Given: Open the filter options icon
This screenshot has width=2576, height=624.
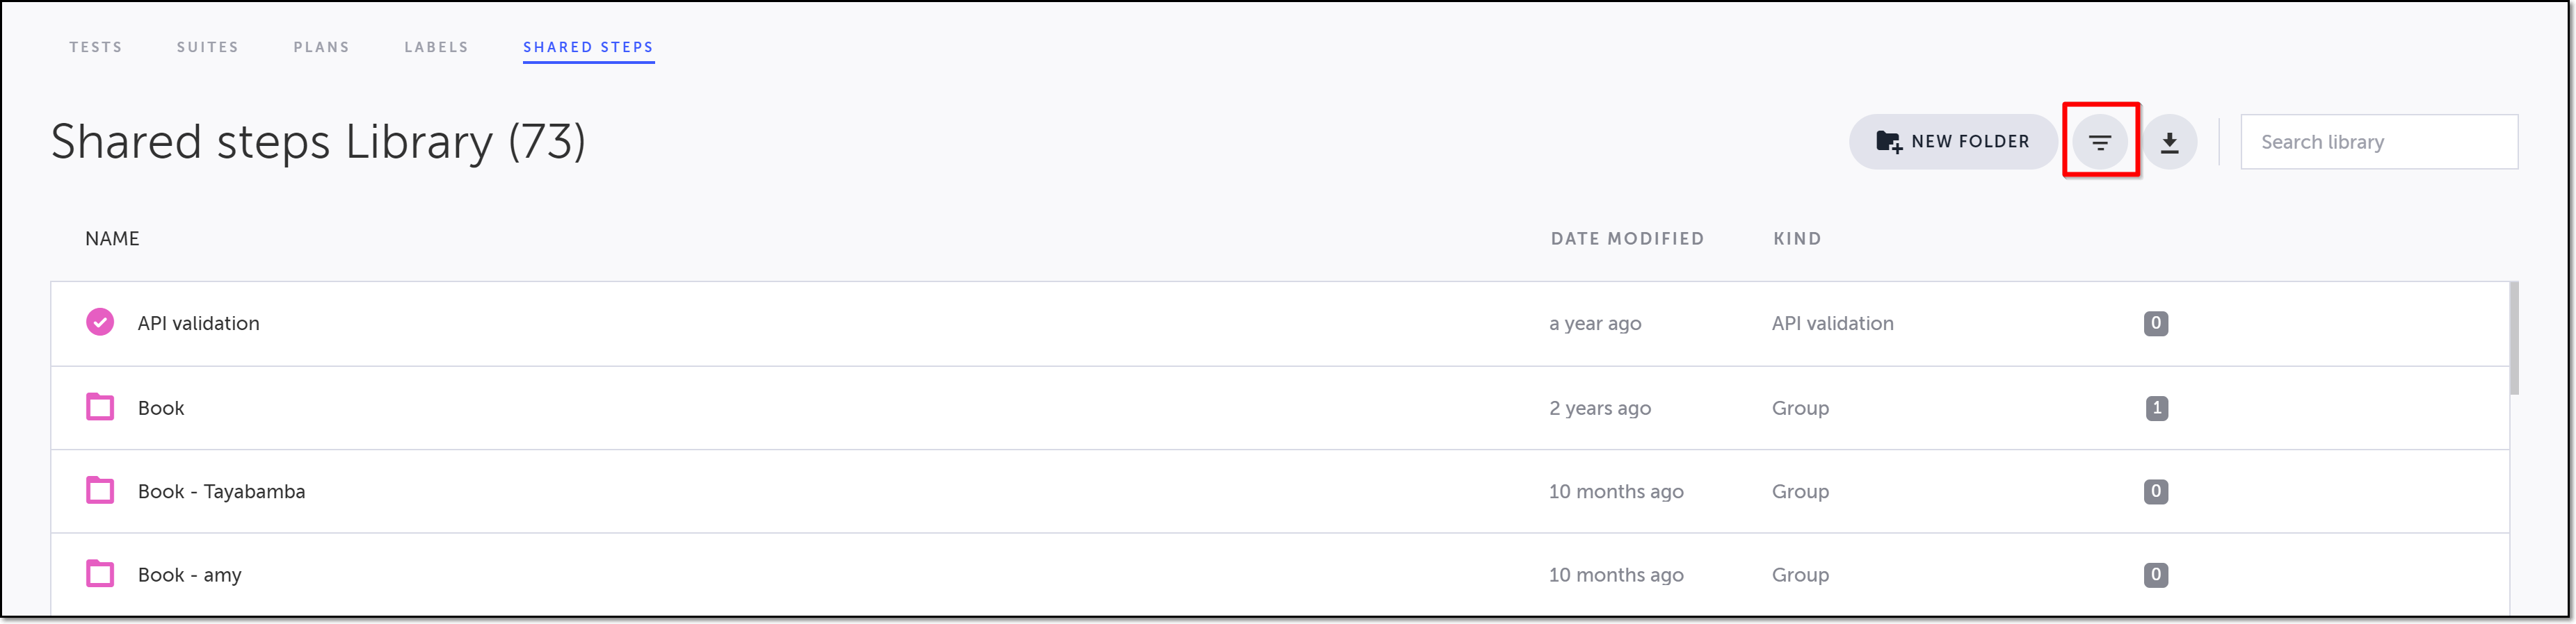Looking at the screenshot, I should (x=2099, y=142).
